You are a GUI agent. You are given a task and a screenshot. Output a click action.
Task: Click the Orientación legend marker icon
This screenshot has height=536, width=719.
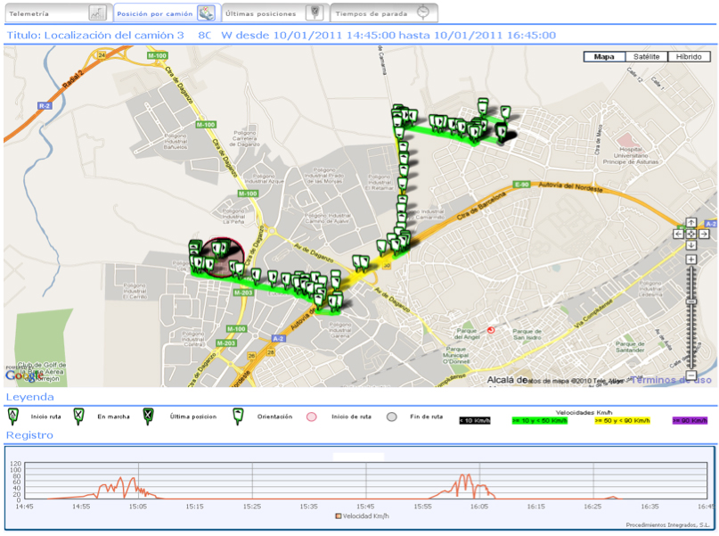(238, 416)
